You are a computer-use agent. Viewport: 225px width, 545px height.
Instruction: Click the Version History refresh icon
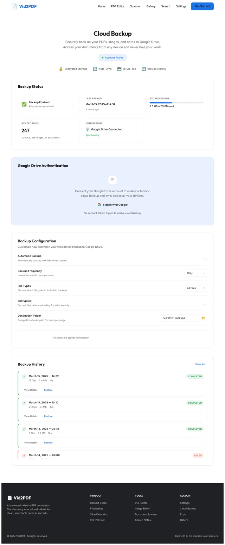pos(143,69)
